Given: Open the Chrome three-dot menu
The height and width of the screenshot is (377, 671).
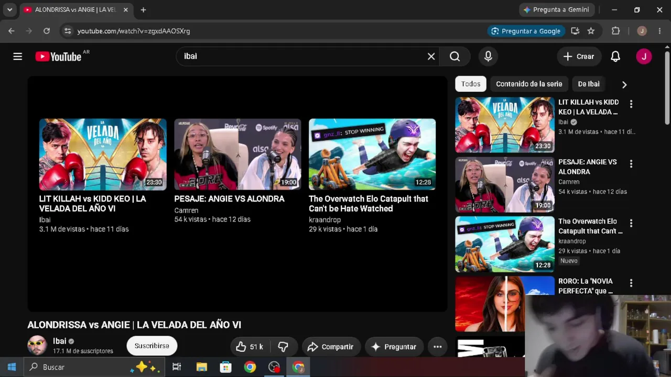Looking at the screenshot, I should (659, 31).
